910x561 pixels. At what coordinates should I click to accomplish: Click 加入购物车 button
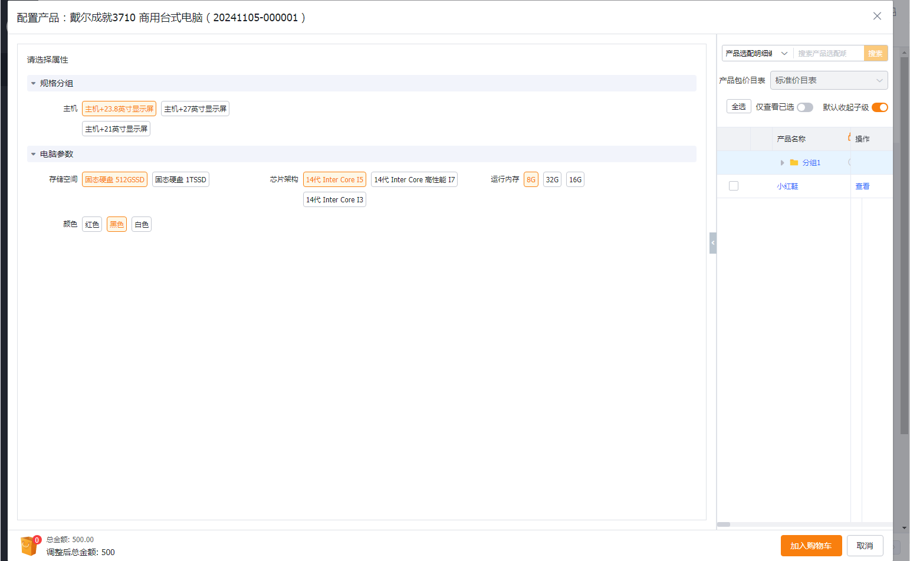811,546
